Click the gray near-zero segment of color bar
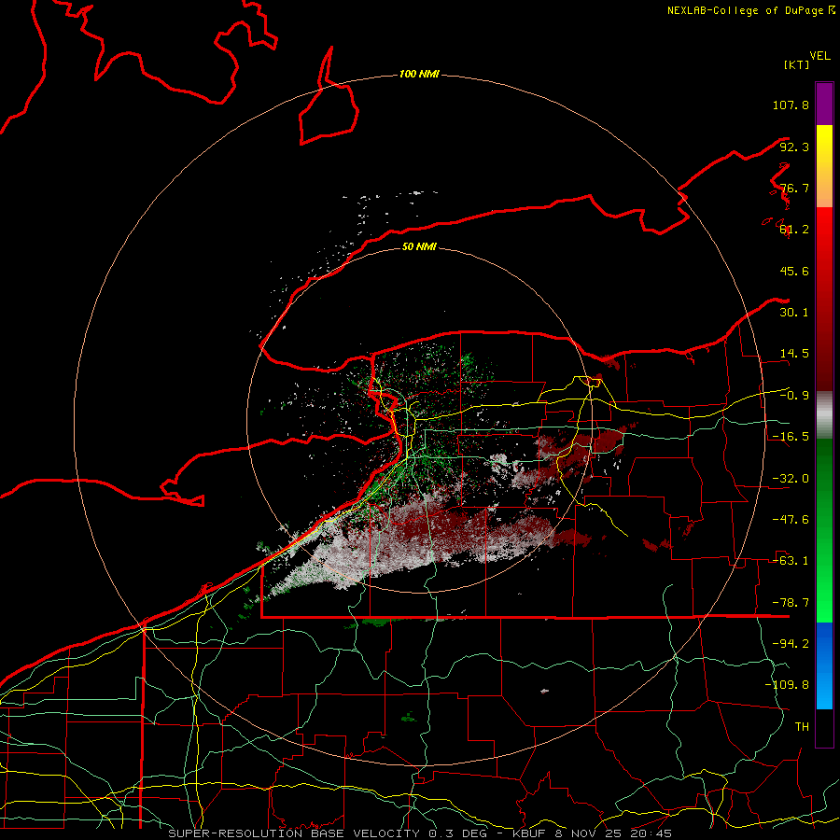This screenshot has width=840, height=840. tap(824, 415)
